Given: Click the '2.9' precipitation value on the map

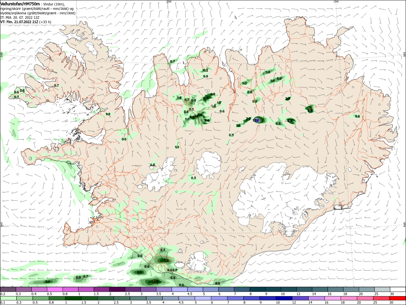Looking at the screenshot, I should pyautogui.click(x=206, y=98).
